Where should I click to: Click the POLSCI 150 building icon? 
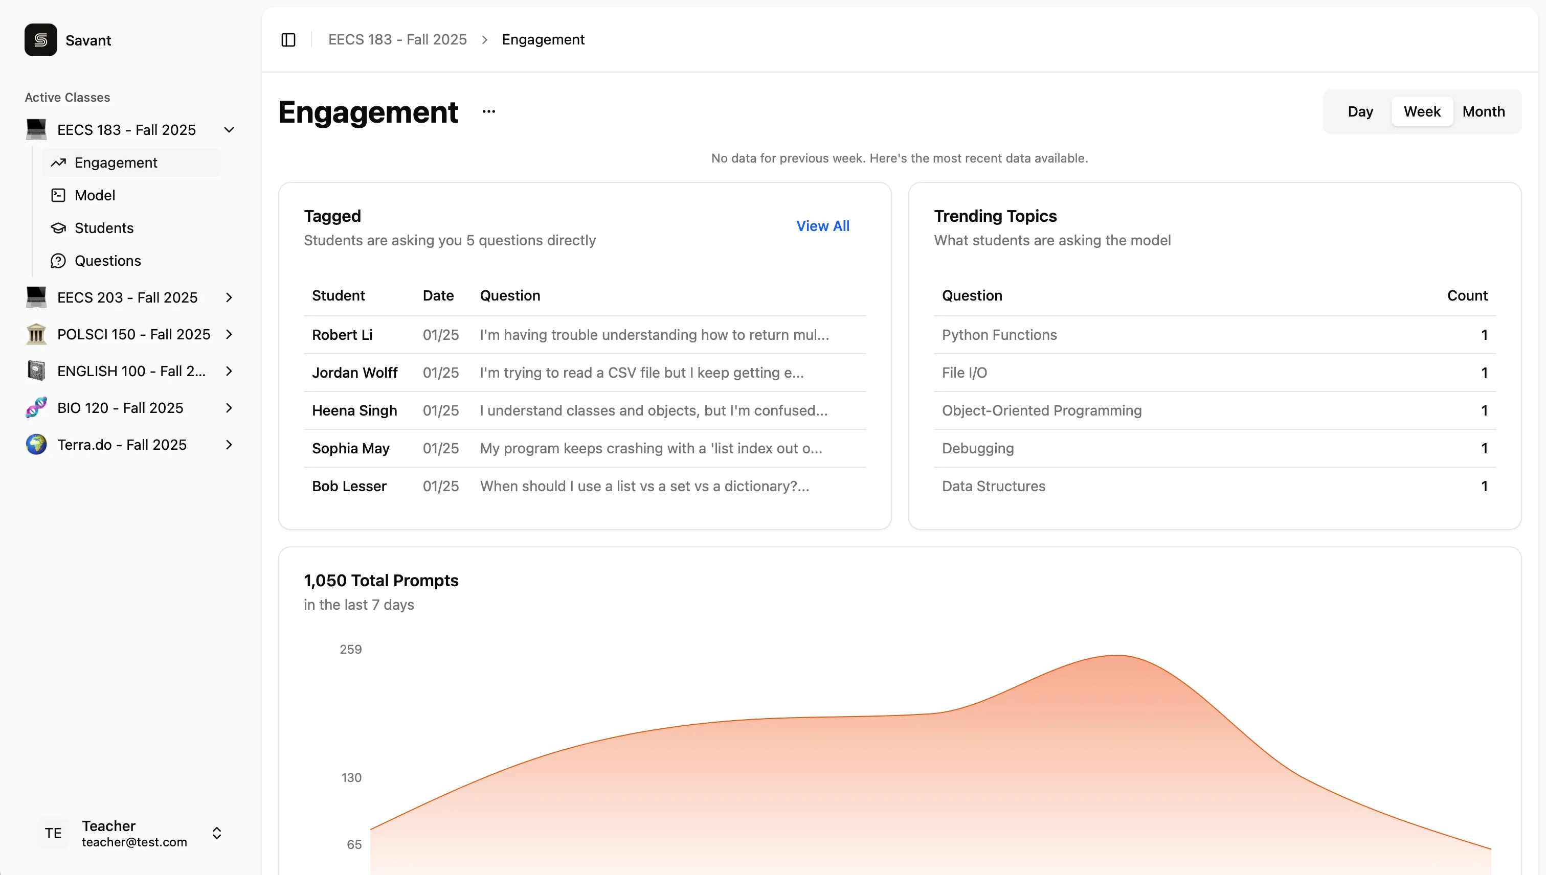coord(36,334)
